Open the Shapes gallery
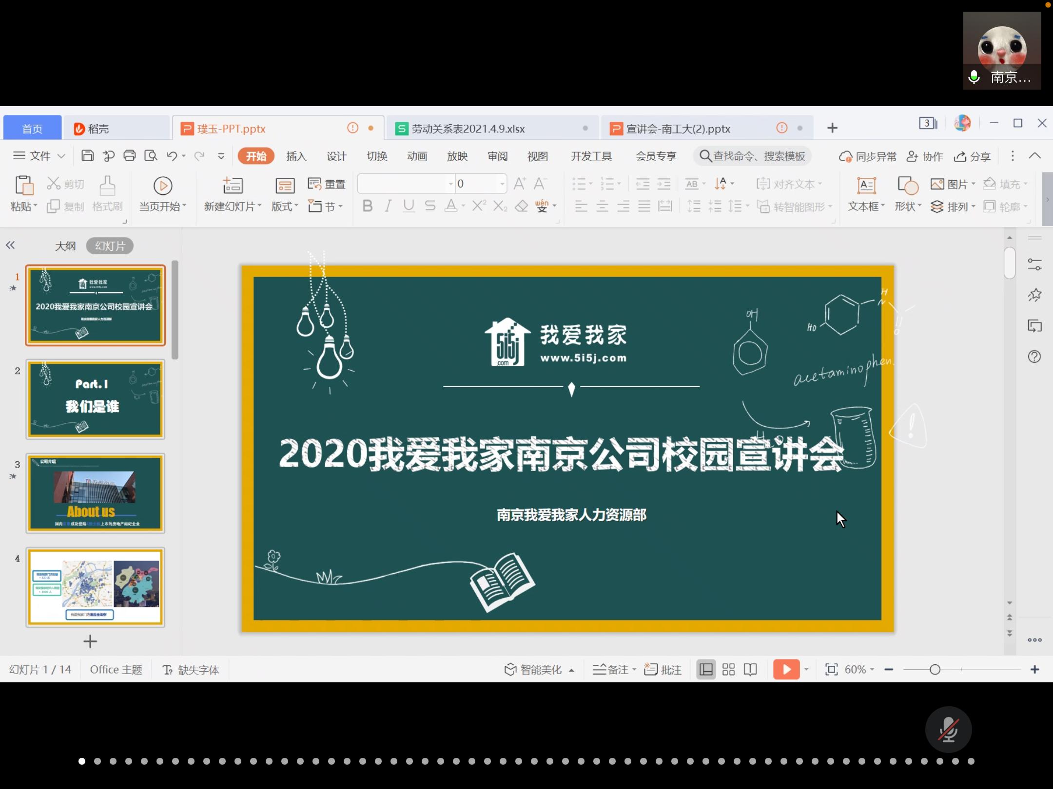This screenshot has height=789, width=1053. pyautogui.click(x=908, y=194)
